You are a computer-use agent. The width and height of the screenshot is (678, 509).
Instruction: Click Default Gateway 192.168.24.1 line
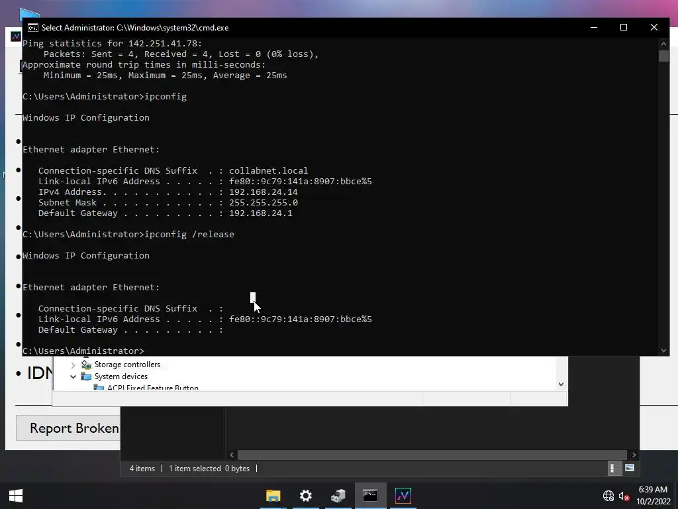pos(165,213)
